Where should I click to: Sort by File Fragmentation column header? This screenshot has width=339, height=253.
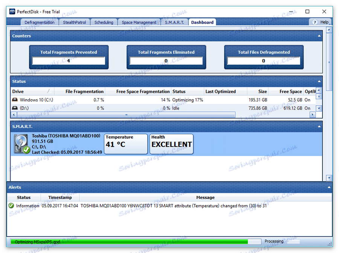tap(79, 91)
